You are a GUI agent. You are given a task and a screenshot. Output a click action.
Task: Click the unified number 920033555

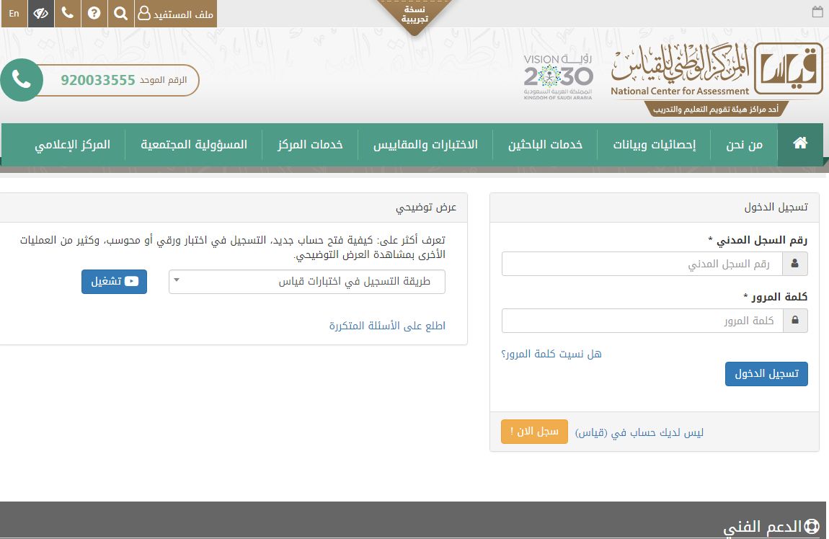[x=98, y=80]
